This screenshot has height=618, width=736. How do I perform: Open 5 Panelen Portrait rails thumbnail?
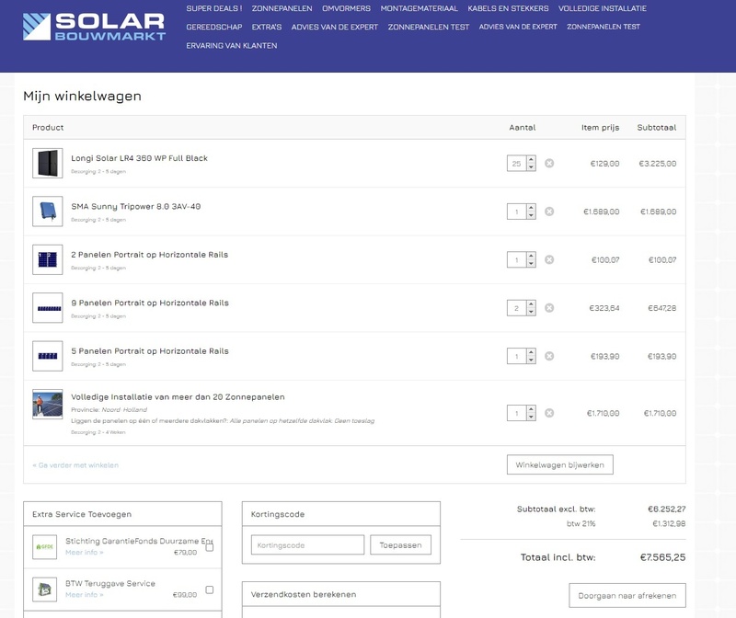[x=48, y=356]
